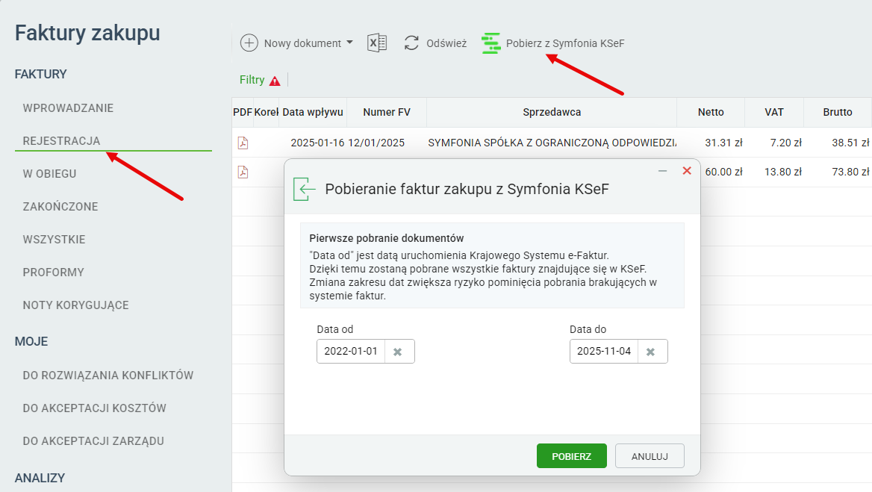Screen dimensions: 872x492
Task: Click the 2025-01-16 date cell
Action: coord(317,143)
